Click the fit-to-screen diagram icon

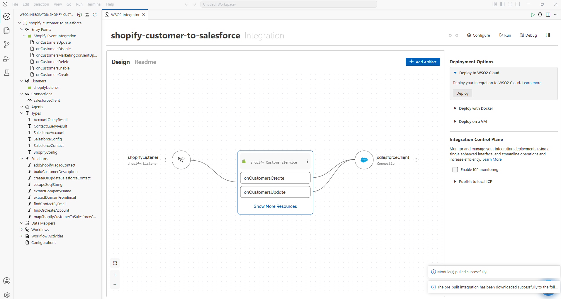115,263
